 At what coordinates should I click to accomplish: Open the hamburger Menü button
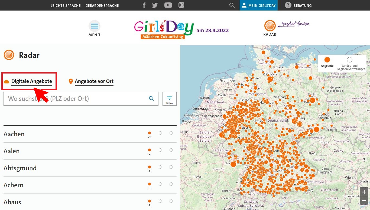point(95,28)
